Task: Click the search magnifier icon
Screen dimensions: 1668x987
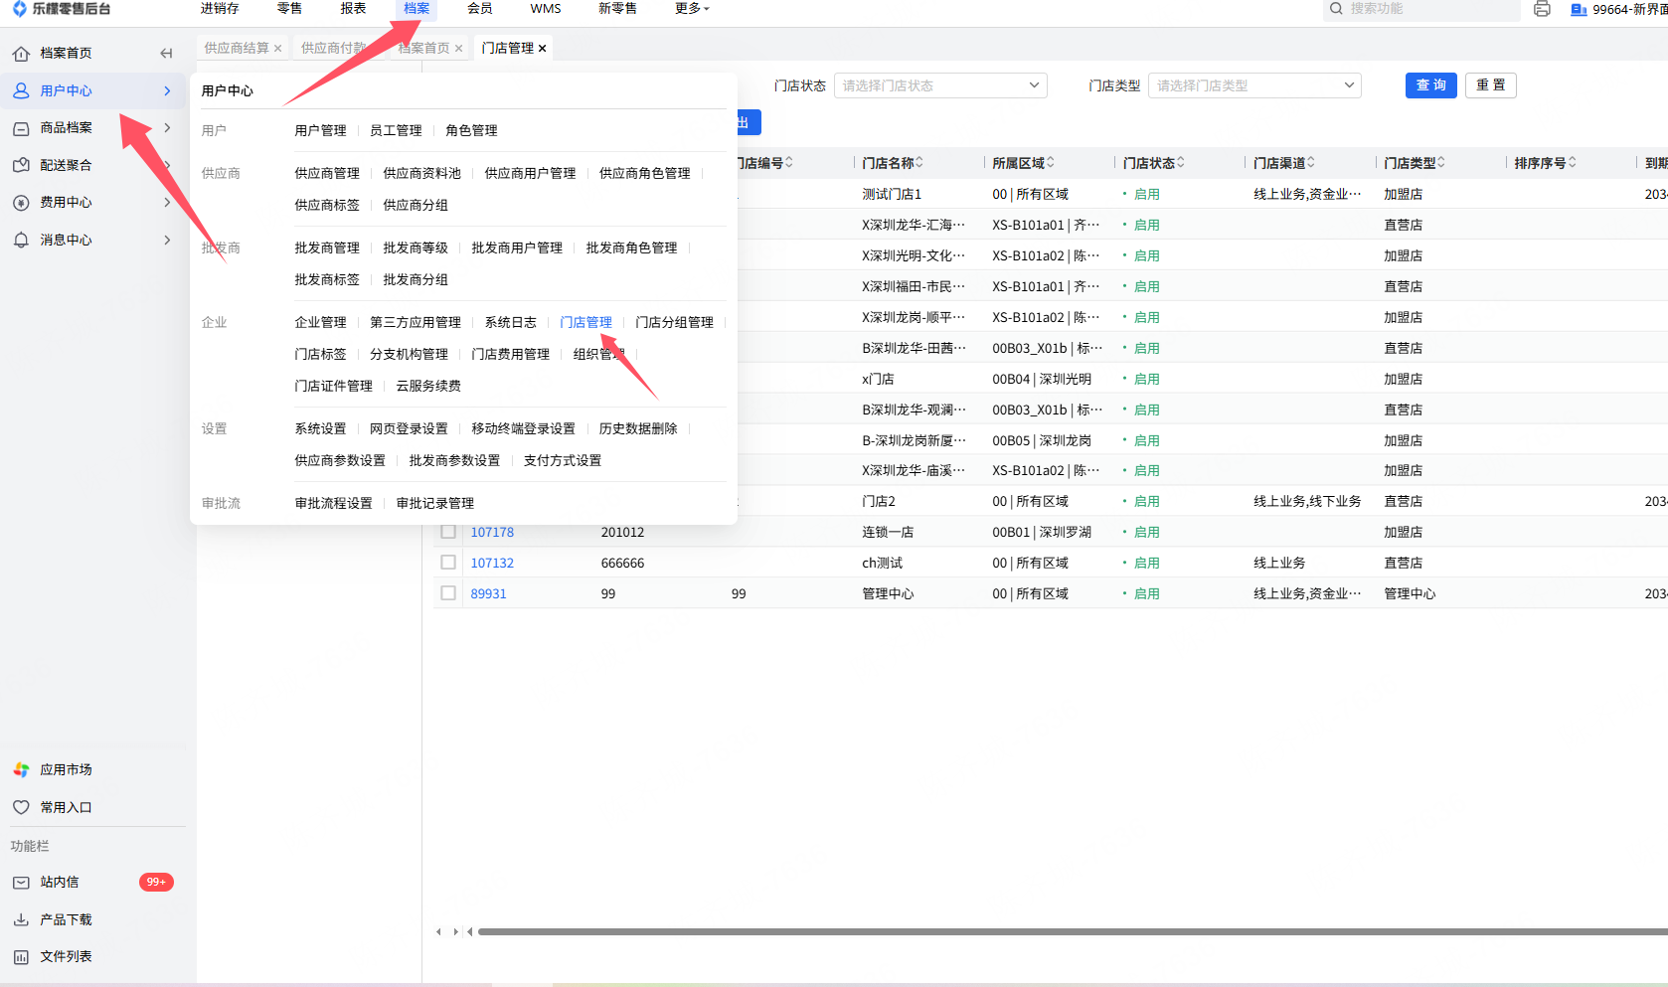Action: 1337,9
